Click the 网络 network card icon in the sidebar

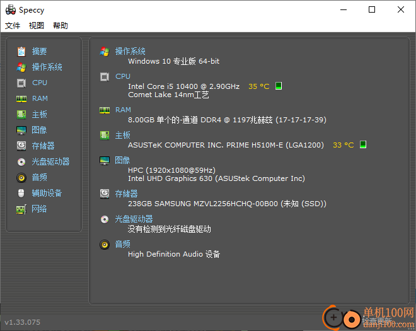pos(21,209)
